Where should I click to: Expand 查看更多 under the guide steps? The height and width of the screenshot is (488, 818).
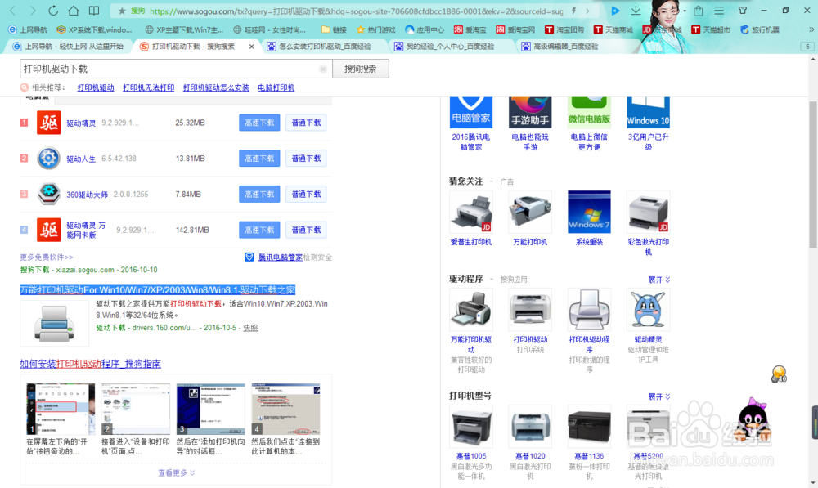click(x=177, y=473)
